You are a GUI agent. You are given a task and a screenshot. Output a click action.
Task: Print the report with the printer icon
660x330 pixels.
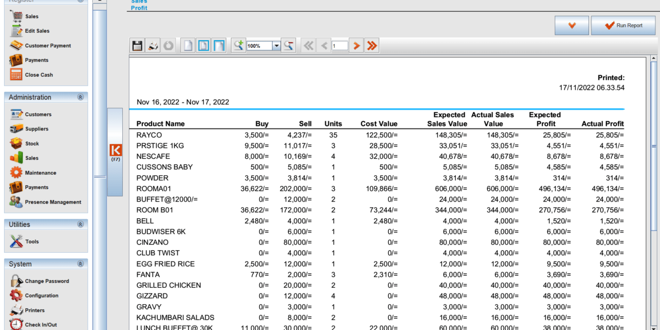coord(153,46)
